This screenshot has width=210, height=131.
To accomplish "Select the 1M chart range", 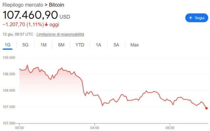I will tap(43, 45).
